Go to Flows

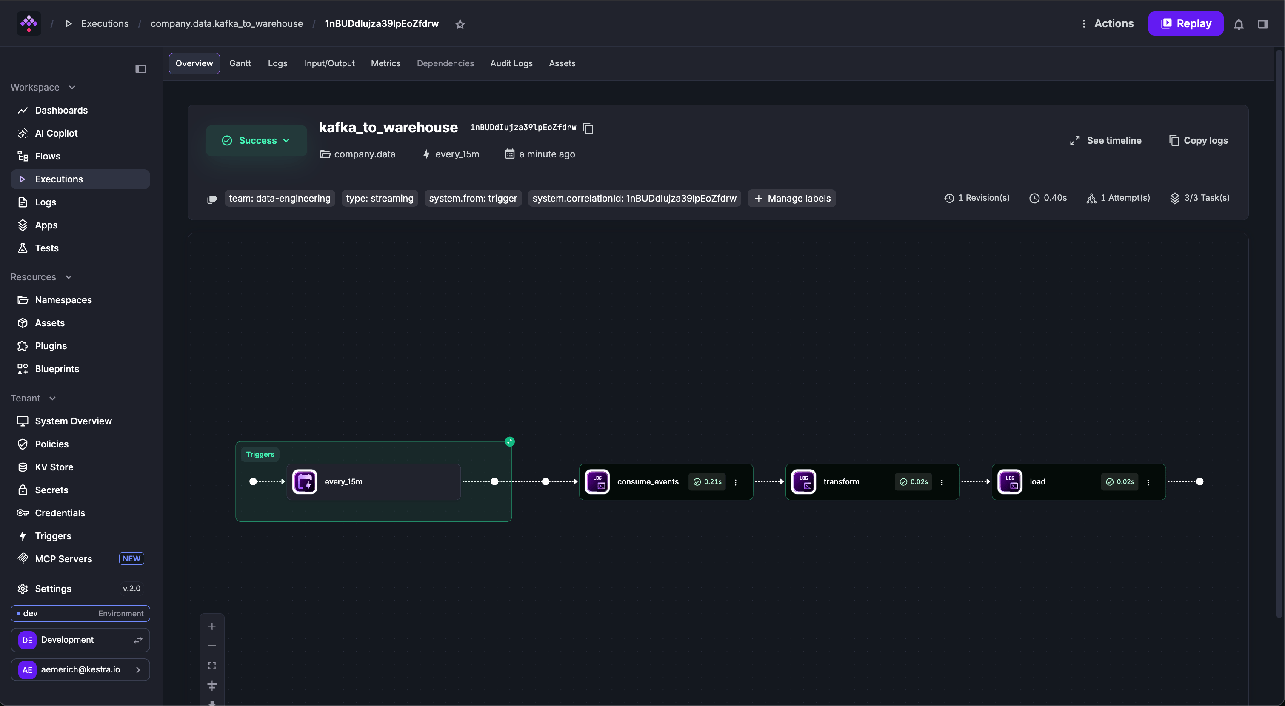click(80, 156)
